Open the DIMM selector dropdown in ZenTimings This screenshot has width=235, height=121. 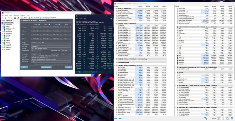tap(102, 72)
